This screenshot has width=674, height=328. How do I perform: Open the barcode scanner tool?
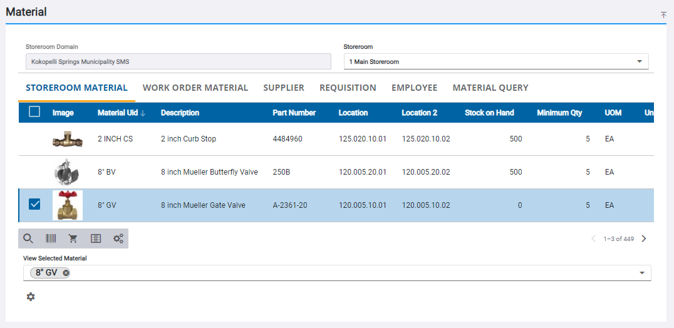click(51, 238)
